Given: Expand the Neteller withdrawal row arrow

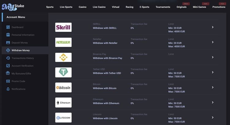Looking at the screenshot, I should [213, 42].
